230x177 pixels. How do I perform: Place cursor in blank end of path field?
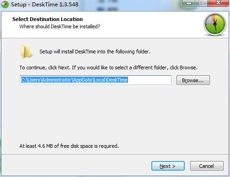click(150, 80)
